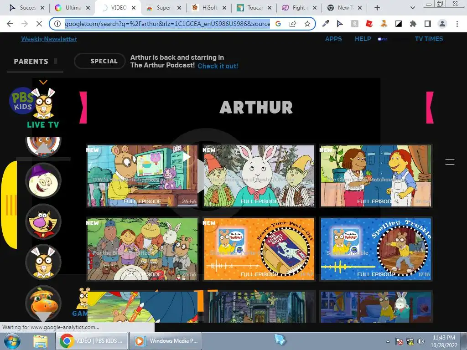This screenshot has height=350, width=467.
Task: Click LIVE TV under PBS Kids logo
Action: tap(43, 125)
